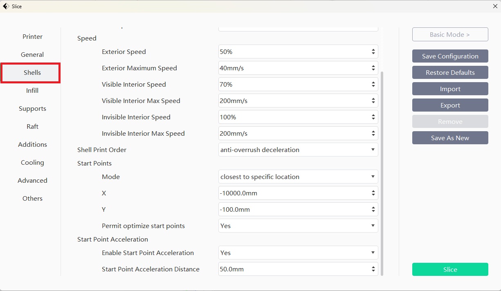Click the Start Point Acceleration Distance field

292,269
